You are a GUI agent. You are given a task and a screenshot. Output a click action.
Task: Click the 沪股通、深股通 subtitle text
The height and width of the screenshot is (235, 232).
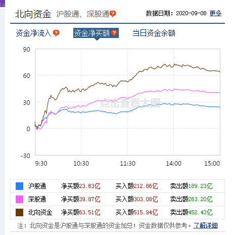point(83,14)
